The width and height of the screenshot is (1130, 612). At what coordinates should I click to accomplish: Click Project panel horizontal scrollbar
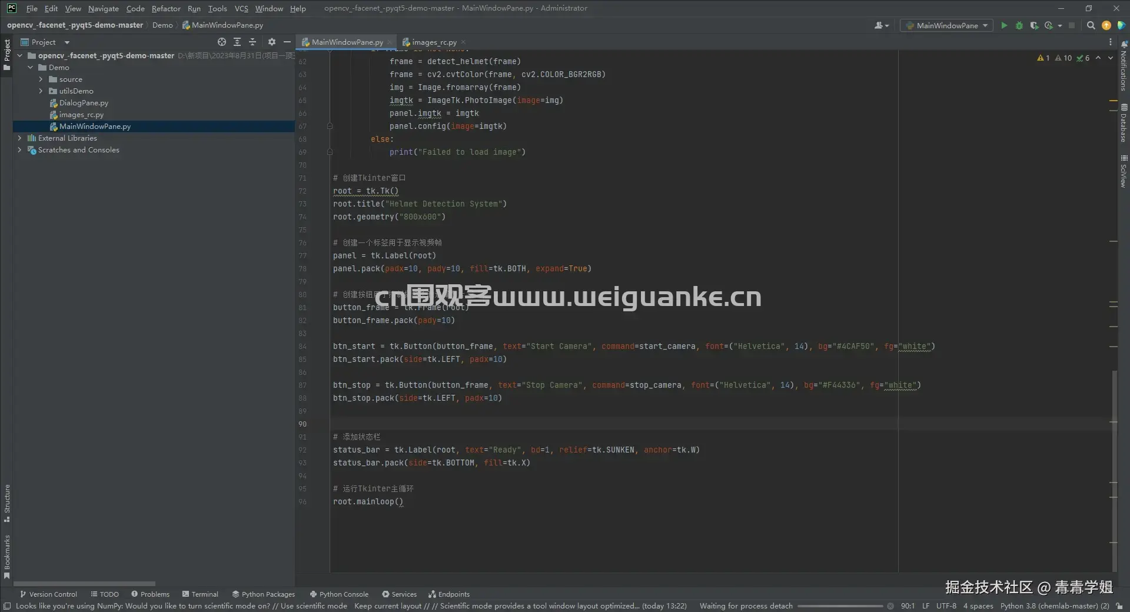click(x=84, y=583)
